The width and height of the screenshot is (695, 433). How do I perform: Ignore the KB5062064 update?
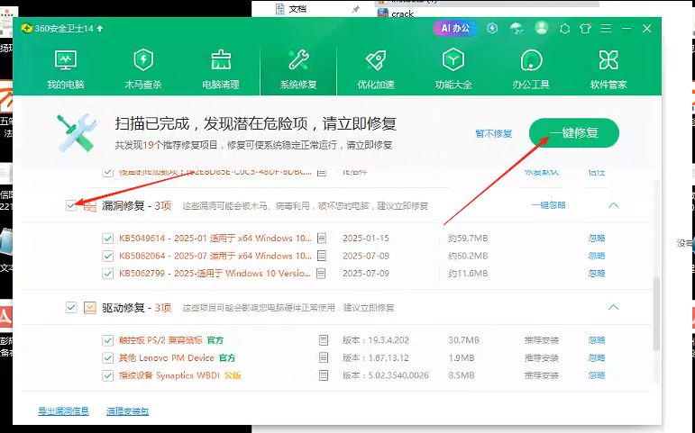[597, 256]
